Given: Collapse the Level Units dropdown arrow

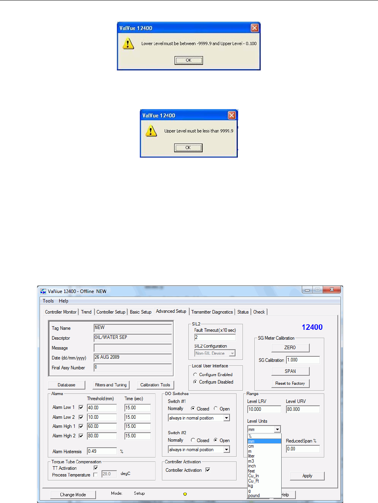Looking at the screenshot, I should [x=278, y=429].
